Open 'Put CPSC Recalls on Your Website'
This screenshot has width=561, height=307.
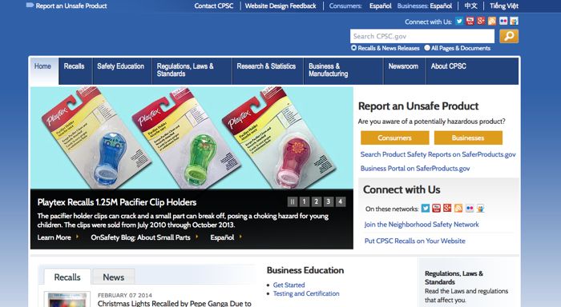coord(414,241)
